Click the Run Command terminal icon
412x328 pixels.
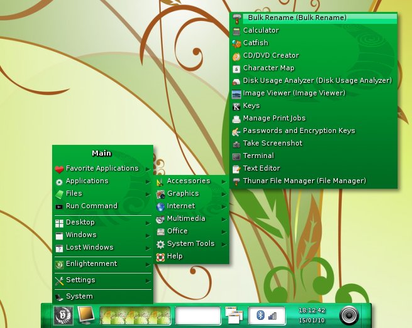click(x=60, y=207)
